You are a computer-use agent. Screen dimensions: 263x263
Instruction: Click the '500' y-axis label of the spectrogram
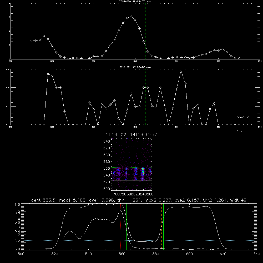click(107, 189)
